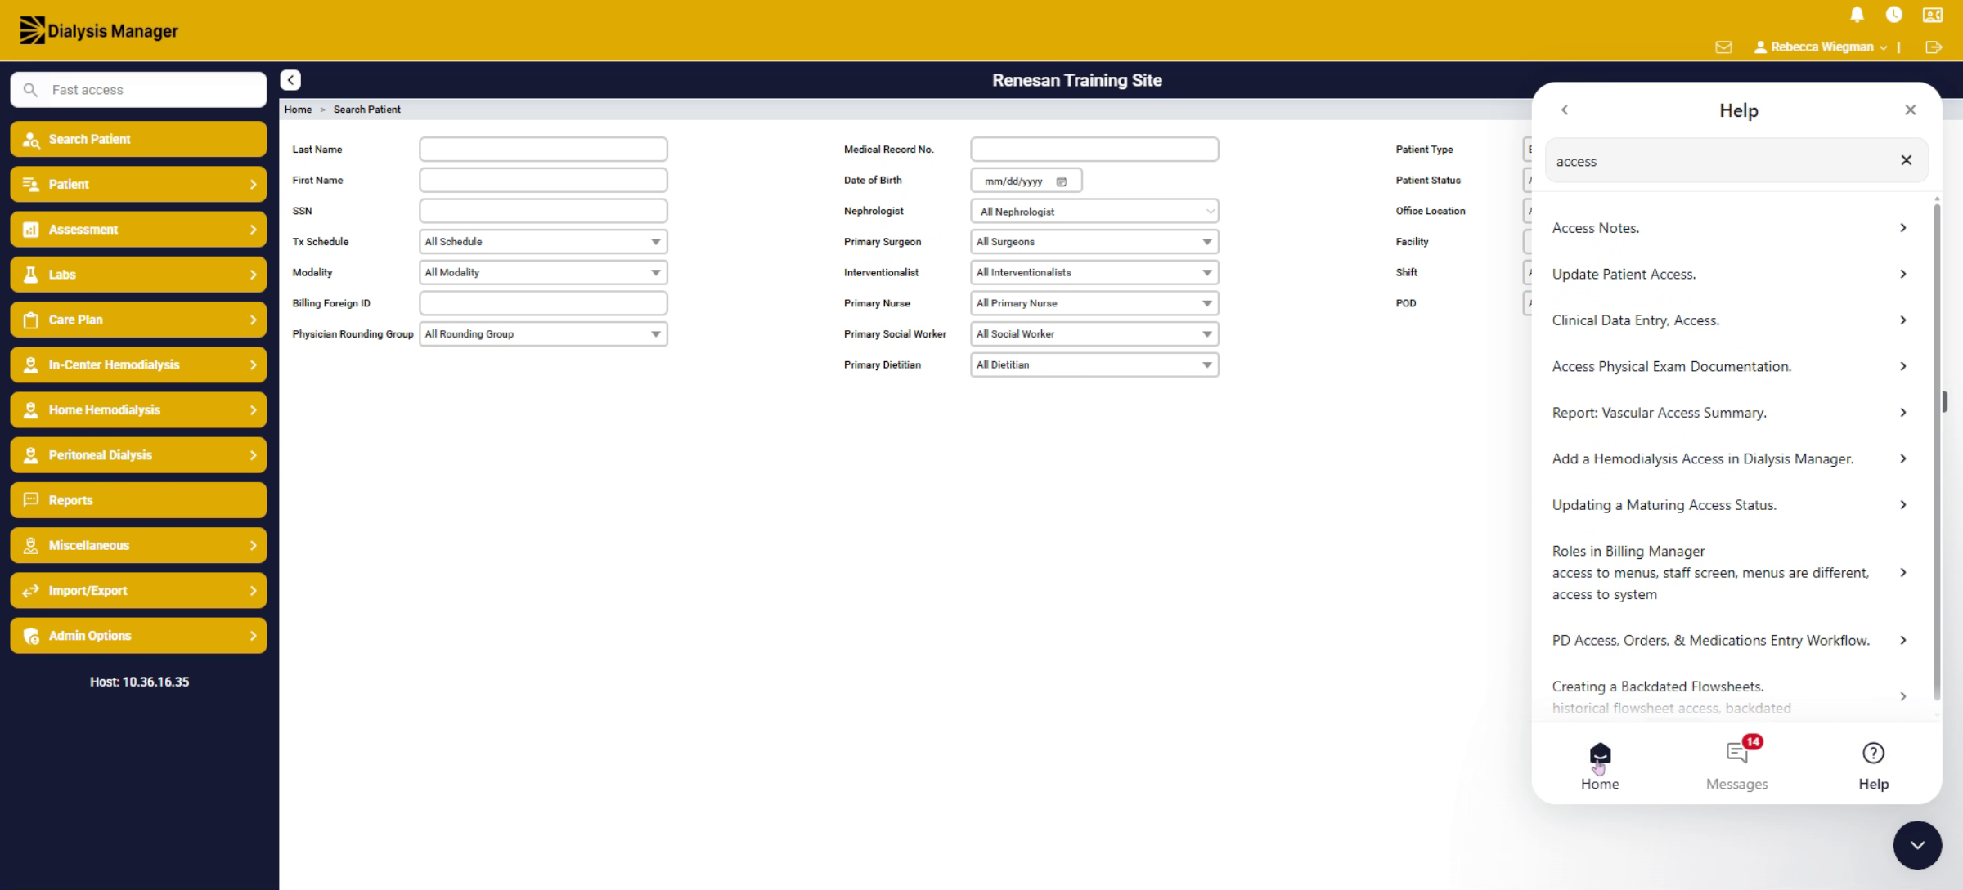This screenshot has height=890, width=1963.
Task: Click the notification bell icon
Action: (1857, 14)
